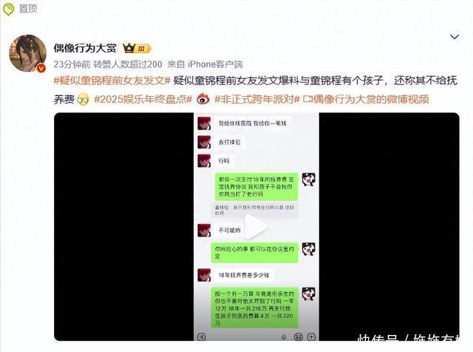Open hashtag #2025娱乐年终盘点#
Image resolution: width=473 pixels, height=352 pixels.
143,99
